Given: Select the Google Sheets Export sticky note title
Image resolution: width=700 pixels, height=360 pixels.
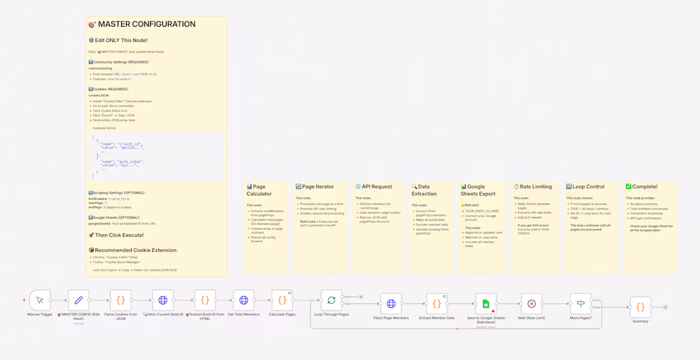Looking at the screenshot, I should pyautogui.click(x=478, y=190).
